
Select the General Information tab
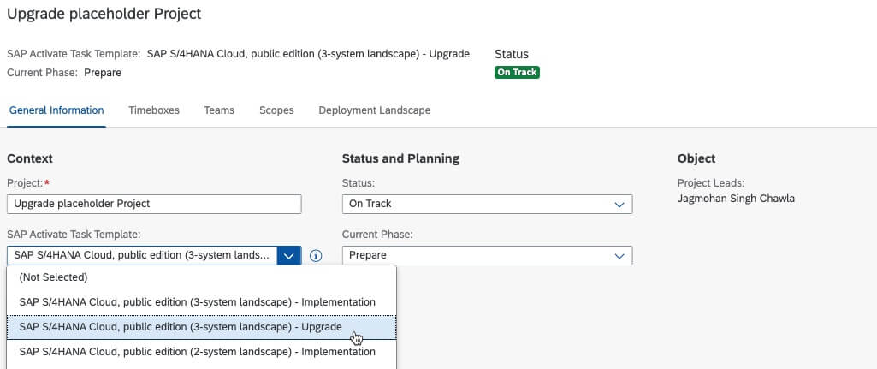point(56,110)
